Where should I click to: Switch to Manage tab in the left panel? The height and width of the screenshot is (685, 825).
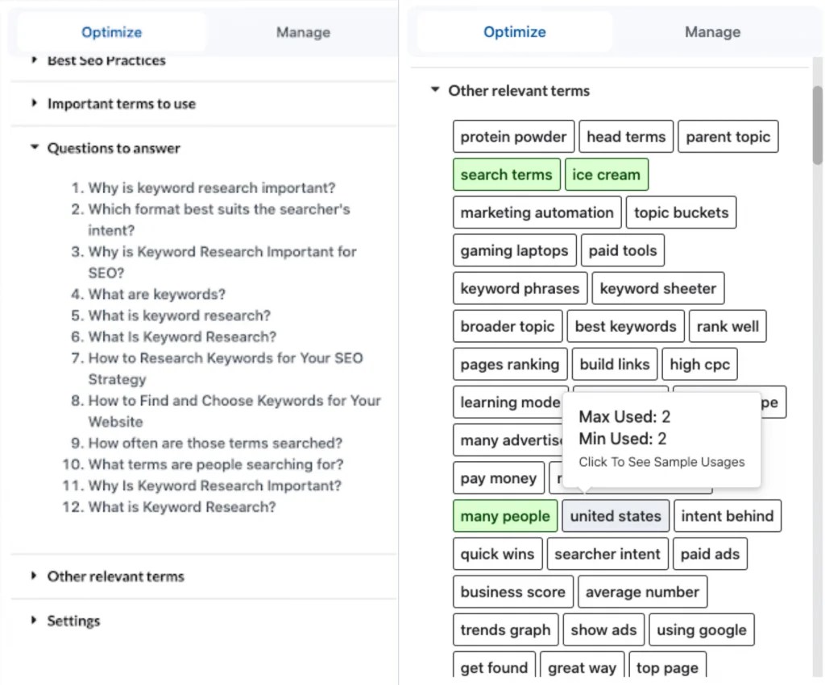[x=303, y=32]
